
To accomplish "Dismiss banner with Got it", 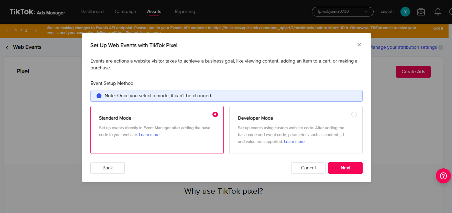I will tap(438, 28).
